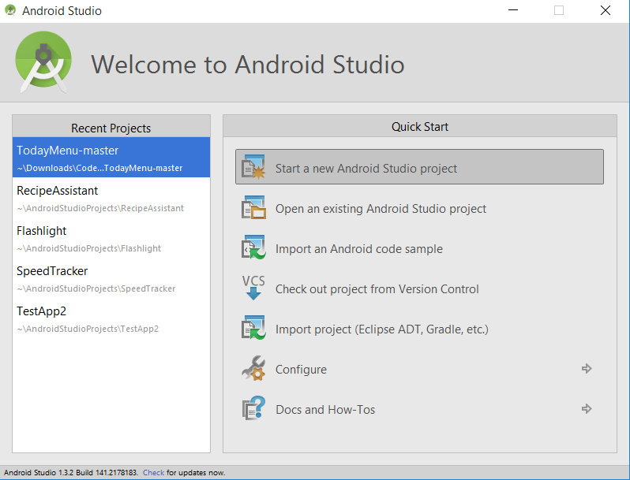
Task: Click the import project Eclipse/Gradle icon
Action: (253, 328)
